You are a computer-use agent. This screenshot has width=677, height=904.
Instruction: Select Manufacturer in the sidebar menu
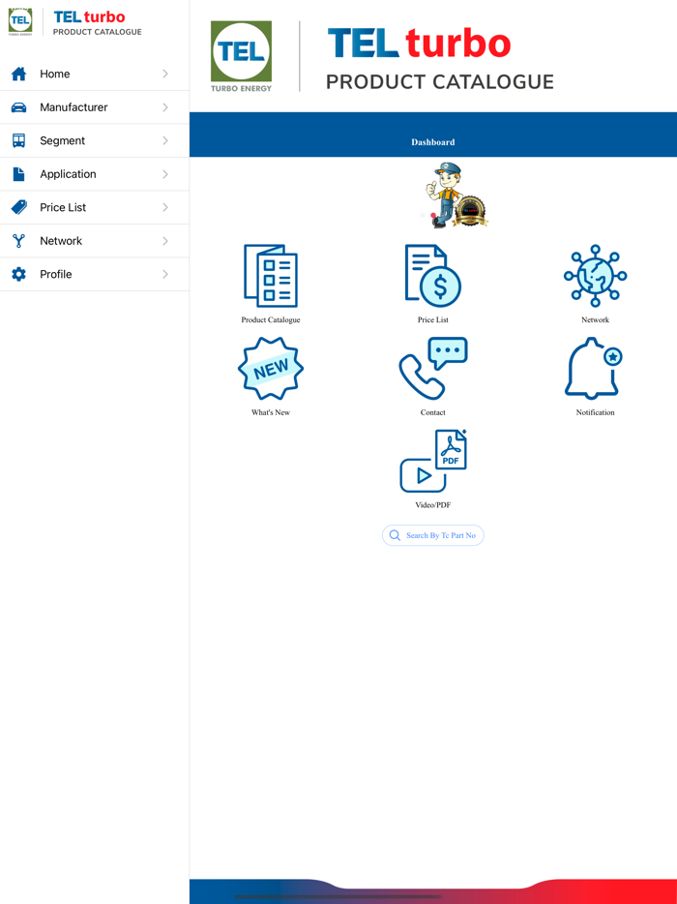(95, 107)
